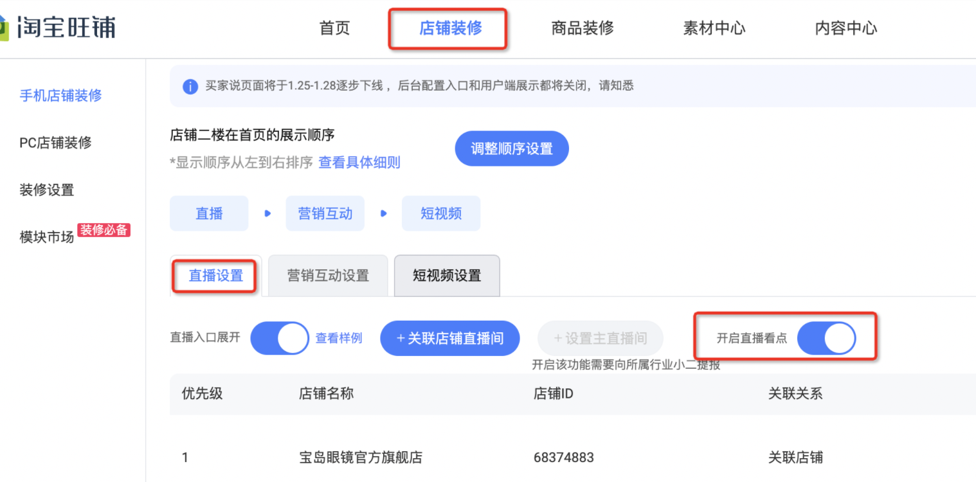Toggle the 直播入口展开 switch
Image resolution: width=976 pixels, height=482 pixels.
pos(280,338)
